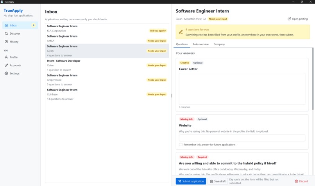Viewport: 315px width, 186px height.
Task: Click the Optional tag on Cover Letter card
Action: (198, 63)
